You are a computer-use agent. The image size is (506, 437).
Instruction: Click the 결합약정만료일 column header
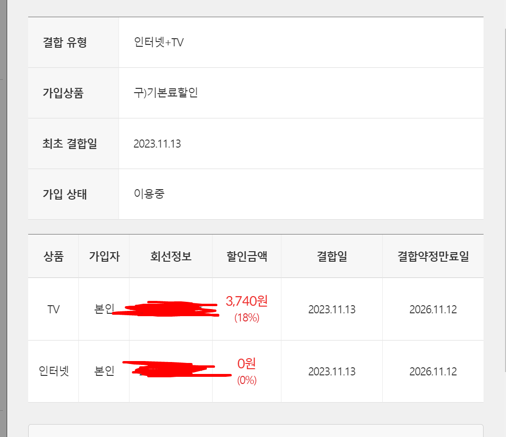click(433, 256)
